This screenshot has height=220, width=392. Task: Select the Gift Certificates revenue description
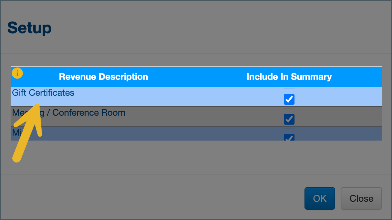[43, 93]
